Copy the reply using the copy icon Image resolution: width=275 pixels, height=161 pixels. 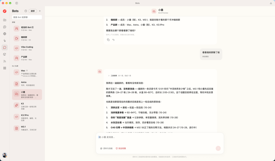pos(108,40)
